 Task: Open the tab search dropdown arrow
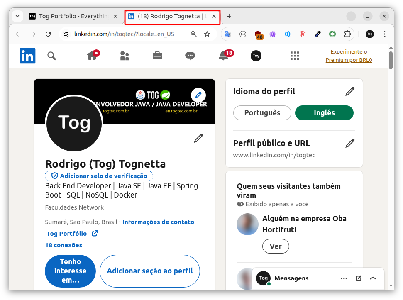pyautogui.click(x=17, y=16)
